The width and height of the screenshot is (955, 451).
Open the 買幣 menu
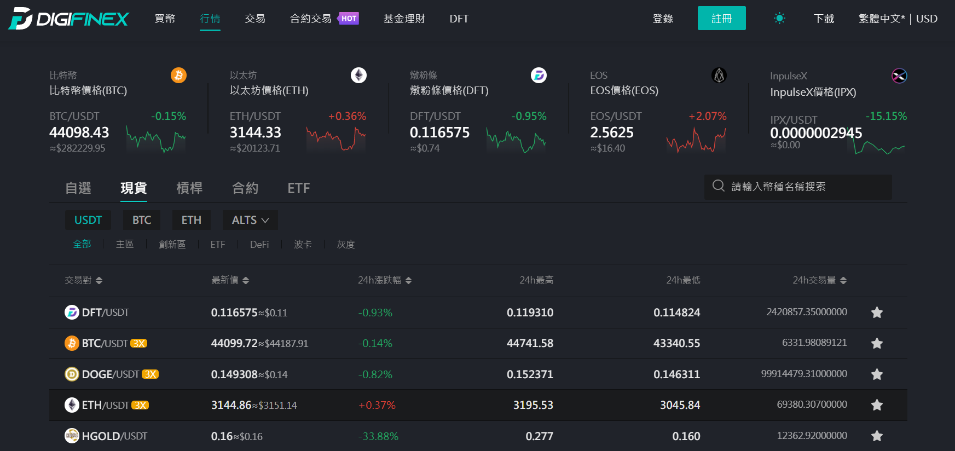pos(165,19)
